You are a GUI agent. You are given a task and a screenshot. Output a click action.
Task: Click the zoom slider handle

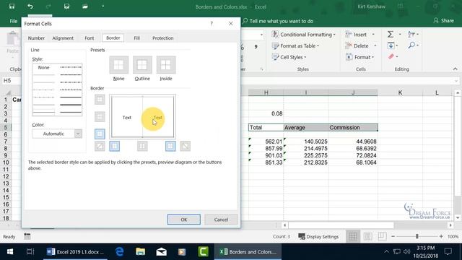(x=417, y=236)
